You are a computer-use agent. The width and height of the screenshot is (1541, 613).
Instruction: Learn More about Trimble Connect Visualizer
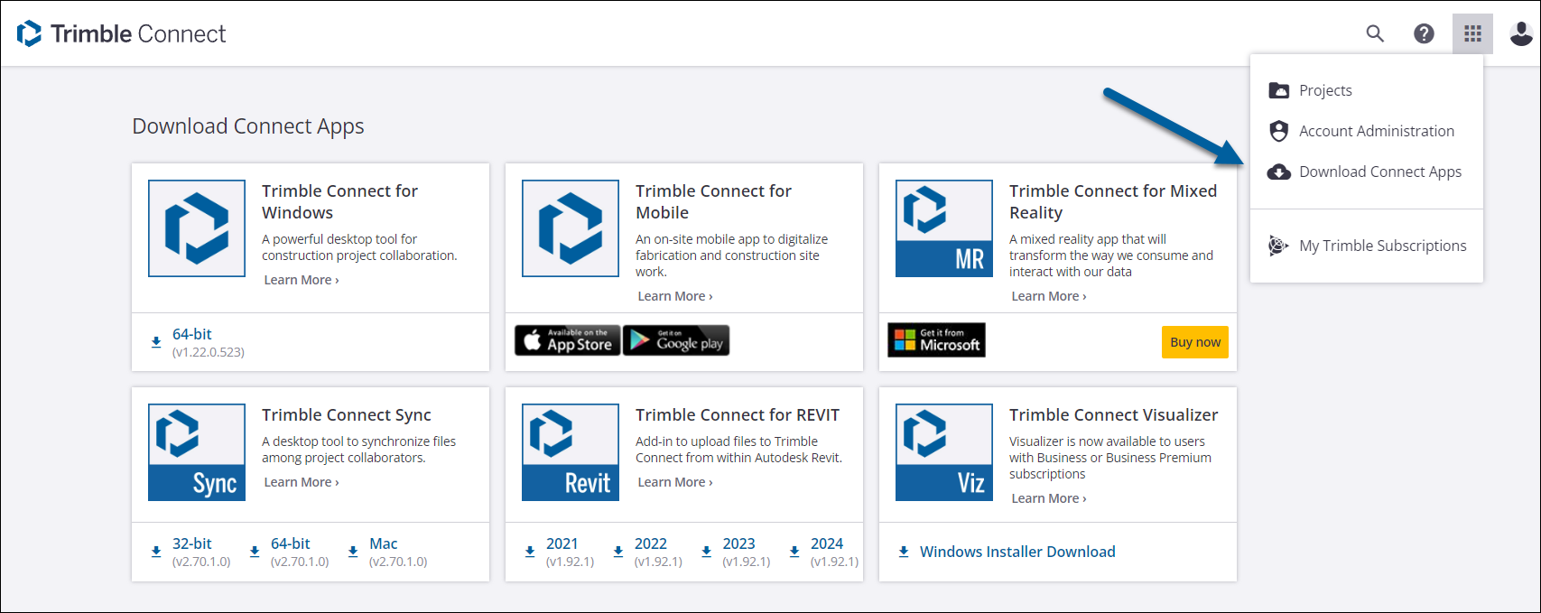click(1049, 498)
